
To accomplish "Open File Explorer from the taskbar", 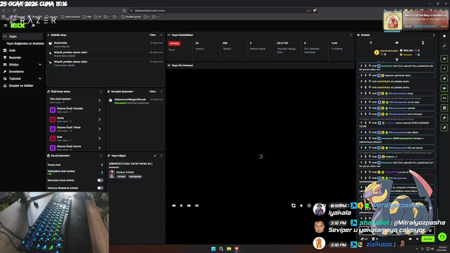I will tap(229, 249).
